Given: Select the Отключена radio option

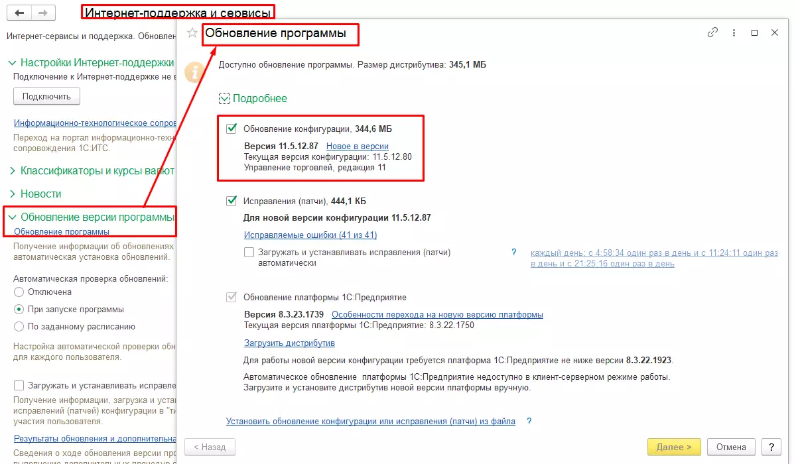Looking at the screenshot, I should (x=19, y=292).
